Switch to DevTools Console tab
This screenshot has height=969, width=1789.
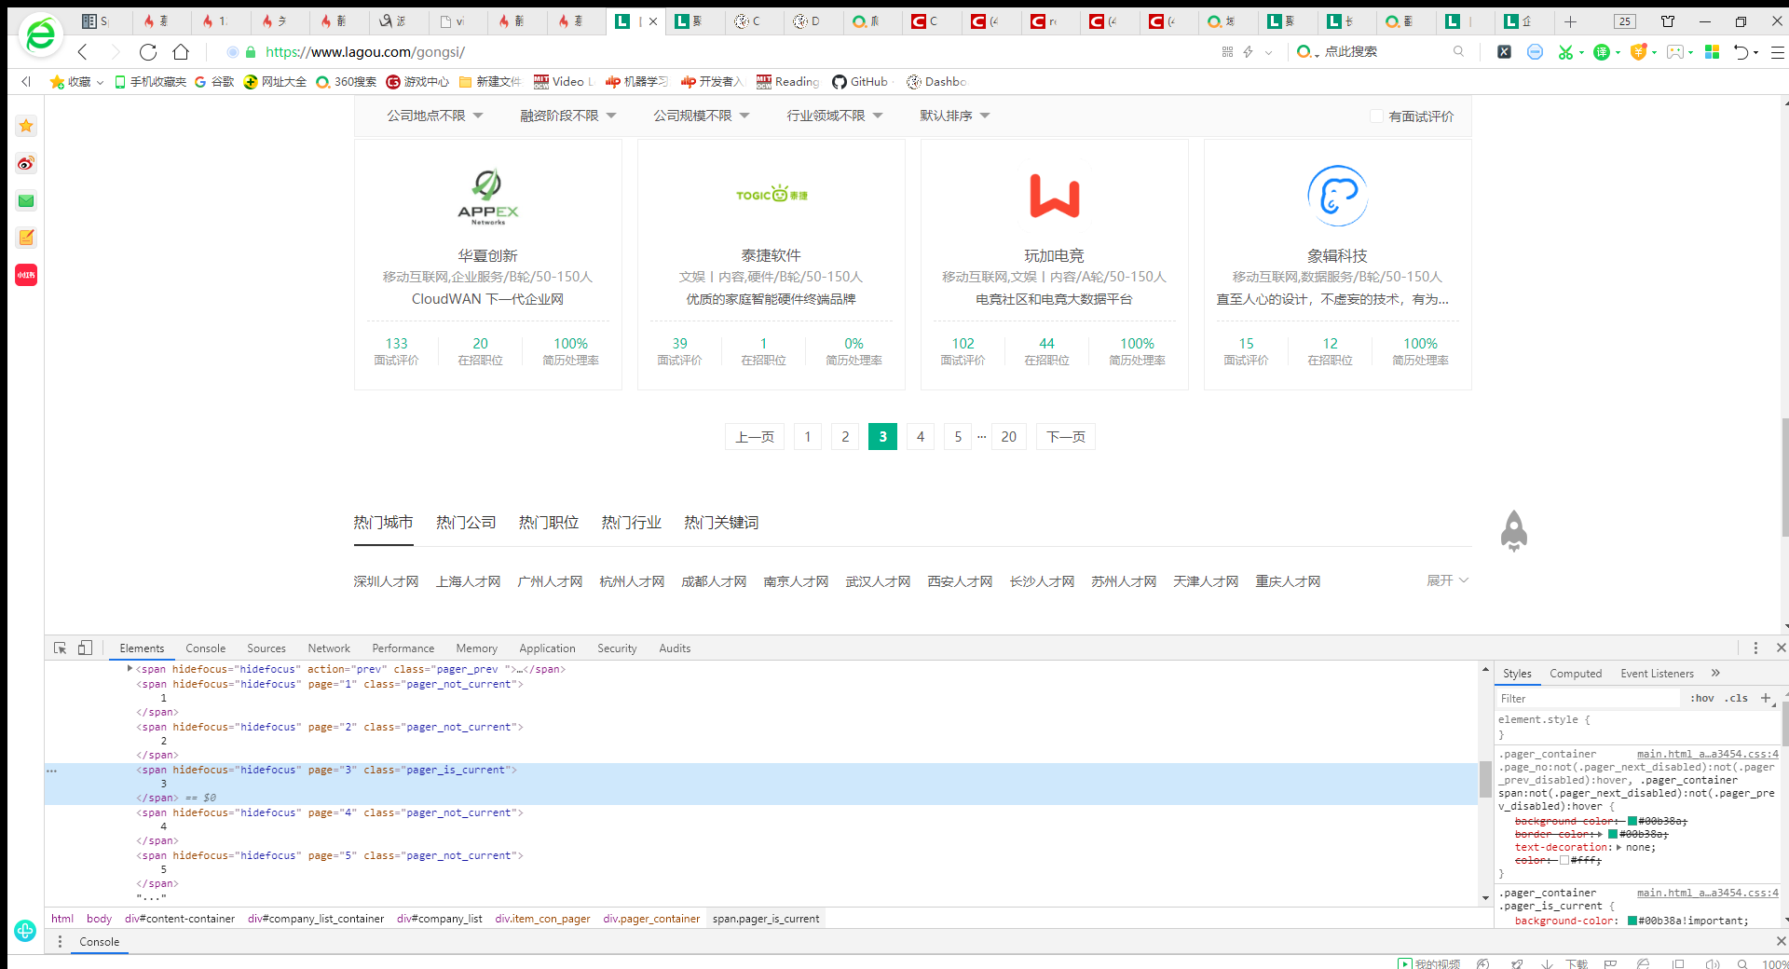pos(205,648)
